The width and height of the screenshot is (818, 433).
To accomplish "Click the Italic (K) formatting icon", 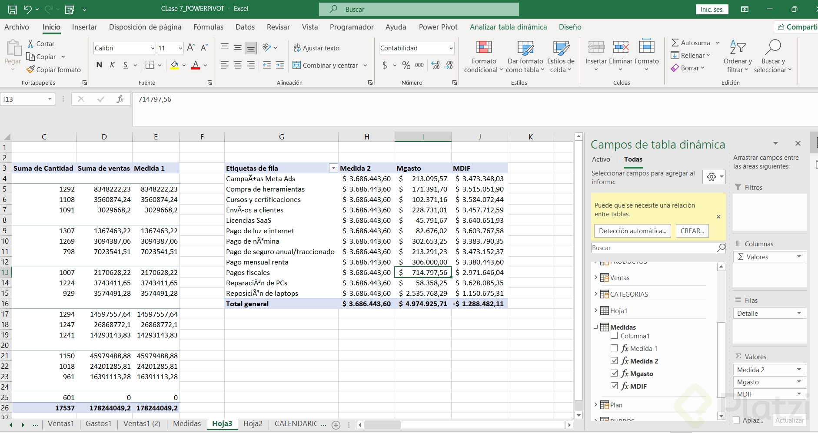I will pos(112,65).
